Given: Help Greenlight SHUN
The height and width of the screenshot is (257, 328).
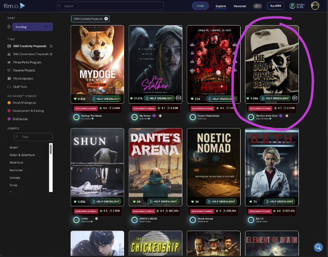Looking at the screenshot, I should pyautogui.click(x=106, y=202).
